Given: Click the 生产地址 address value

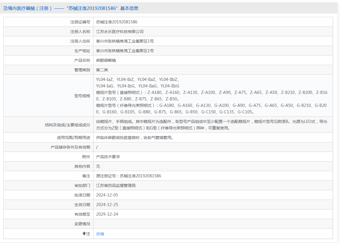Looking at the screenshot, I should tap(125, 51).
